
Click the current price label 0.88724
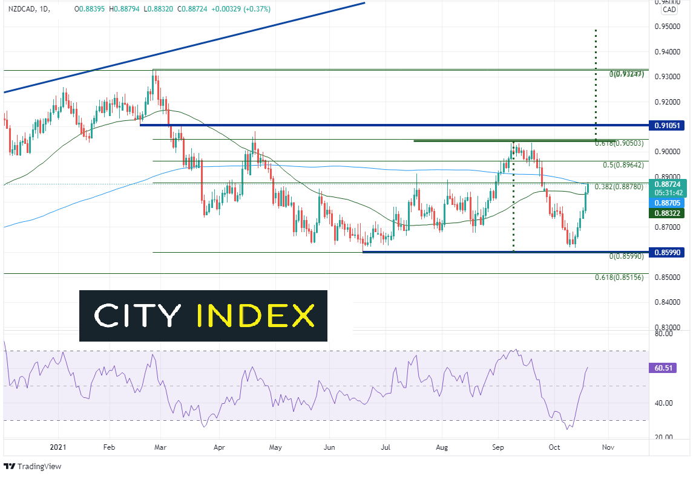(x=668, y=184)
